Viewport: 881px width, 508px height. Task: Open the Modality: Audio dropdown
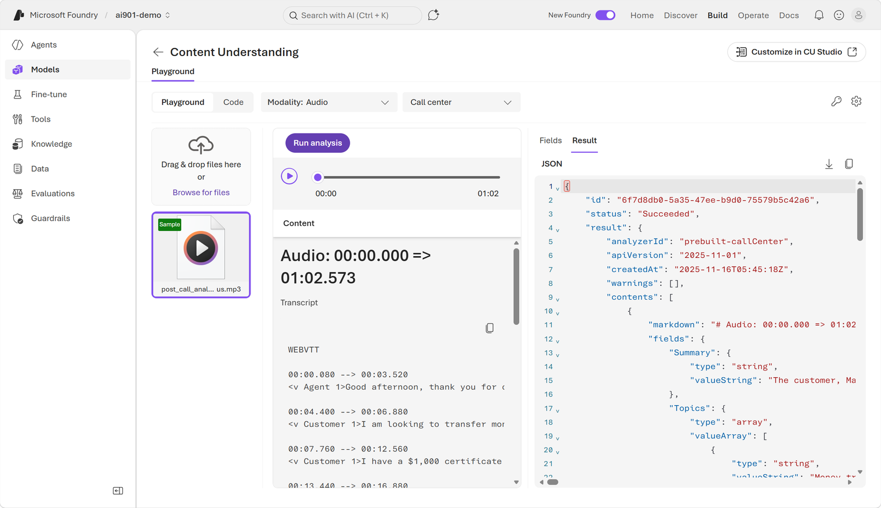329,102
